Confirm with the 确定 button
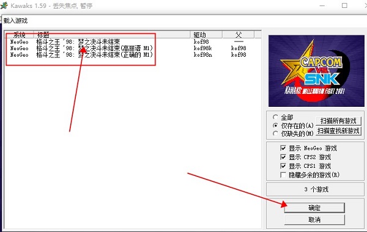This screenshot has width=367, height=232. pos(314,208)
